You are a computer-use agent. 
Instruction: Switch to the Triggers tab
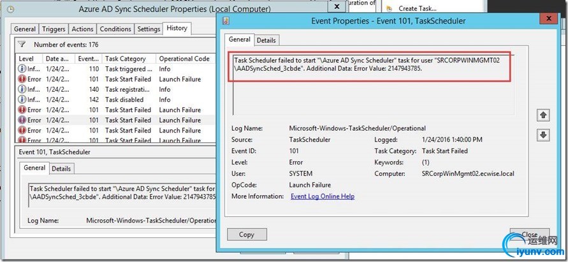point(54,29)
